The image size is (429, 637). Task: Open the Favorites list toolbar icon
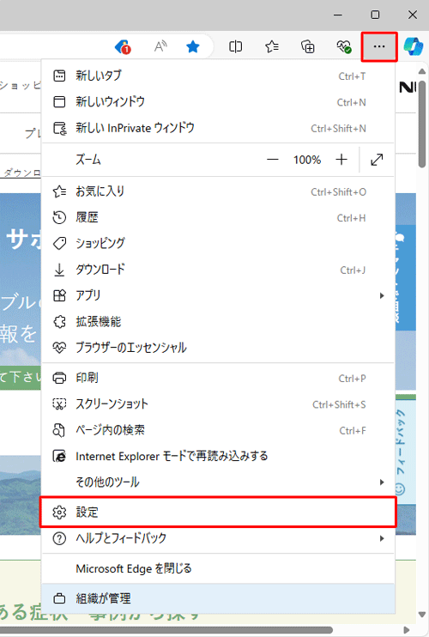click(x=271, y=46)
